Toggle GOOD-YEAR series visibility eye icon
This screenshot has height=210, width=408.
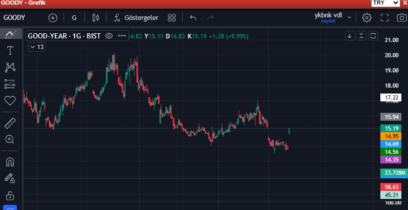pyautogui.click(x=109, y=36)
